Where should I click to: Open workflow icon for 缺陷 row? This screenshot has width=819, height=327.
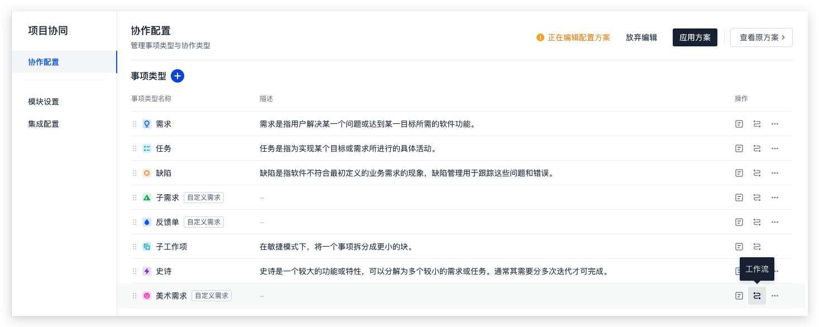757,173
